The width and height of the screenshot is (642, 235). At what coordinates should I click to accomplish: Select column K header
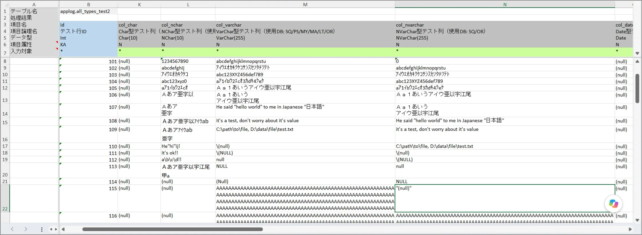tap(139, 5)
